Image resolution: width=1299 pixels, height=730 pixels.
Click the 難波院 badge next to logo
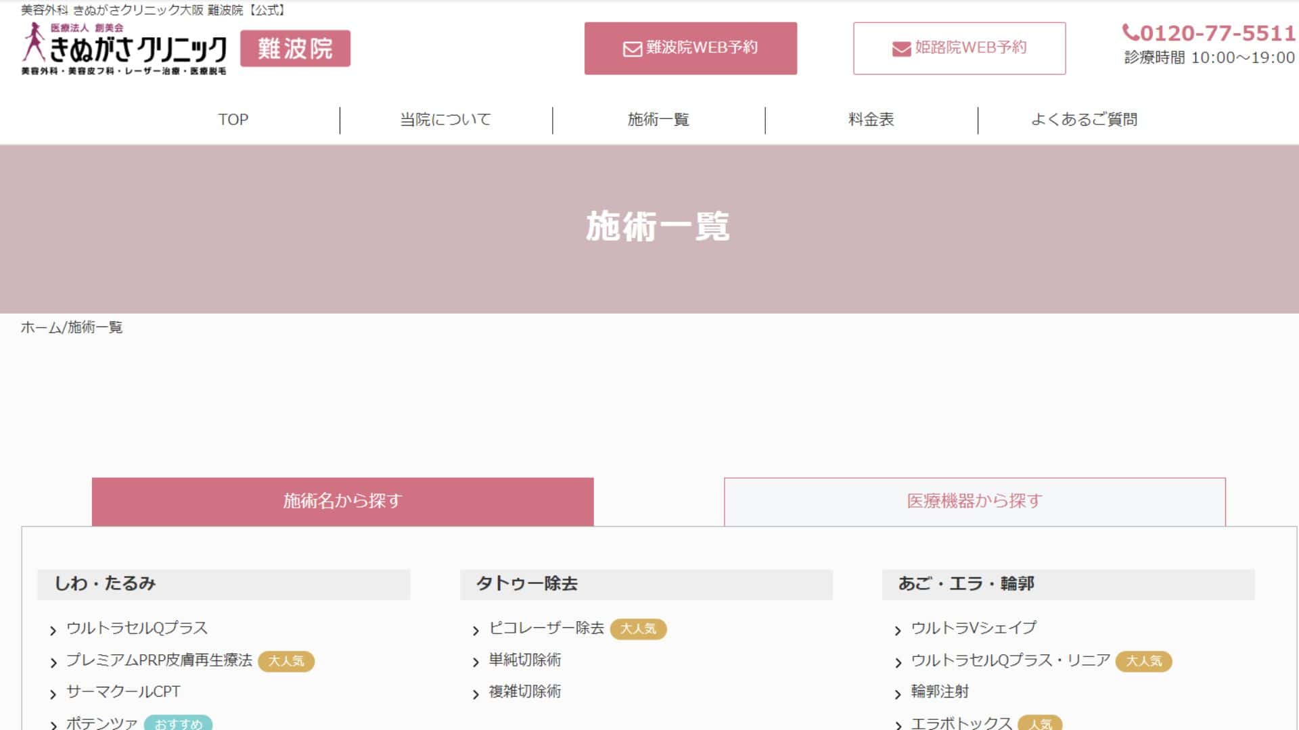coord(295,49)
